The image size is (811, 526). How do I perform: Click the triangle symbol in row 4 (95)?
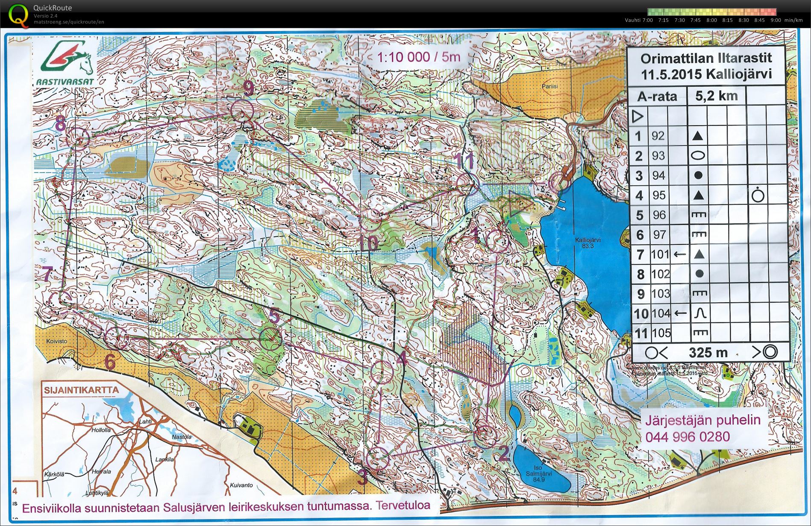698,196
